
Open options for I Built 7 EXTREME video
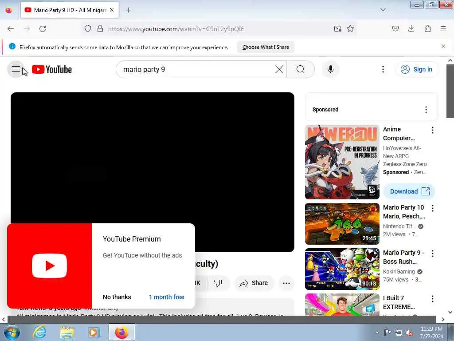coord(433,299)
